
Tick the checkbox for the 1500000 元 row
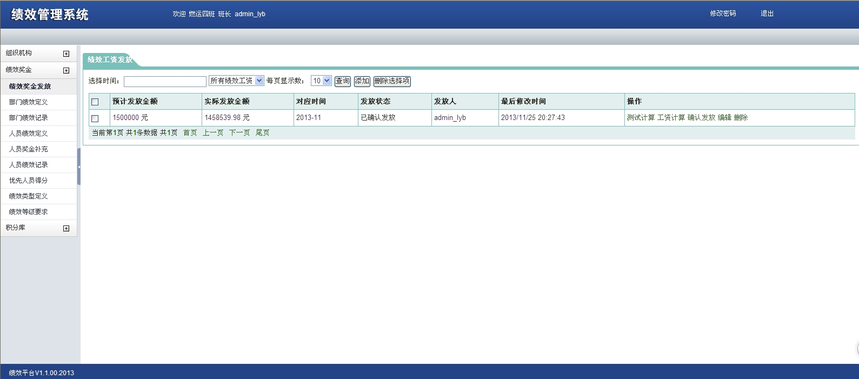95,118
